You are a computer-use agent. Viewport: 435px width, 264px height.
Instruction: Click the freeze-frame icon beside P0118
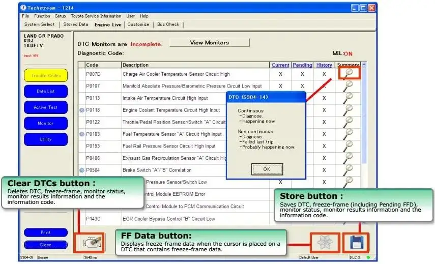pos(81,110)
